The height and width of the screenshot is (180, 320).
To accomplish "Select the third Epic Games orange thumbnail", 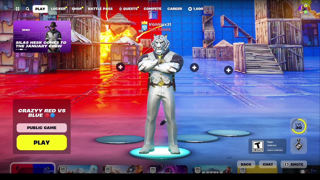I will point(122,169).
